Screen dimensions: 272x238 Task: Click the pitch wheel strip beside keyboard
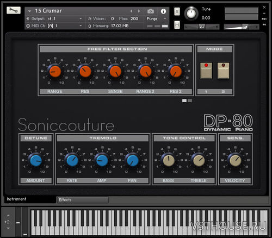[x=18, y=222]
